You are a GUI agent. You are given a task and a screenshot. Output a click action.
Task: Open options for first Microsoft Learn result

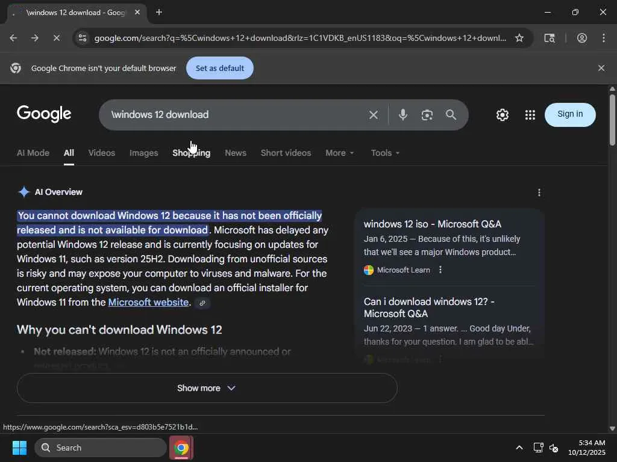pyautogui.click(x=440, y=270)
